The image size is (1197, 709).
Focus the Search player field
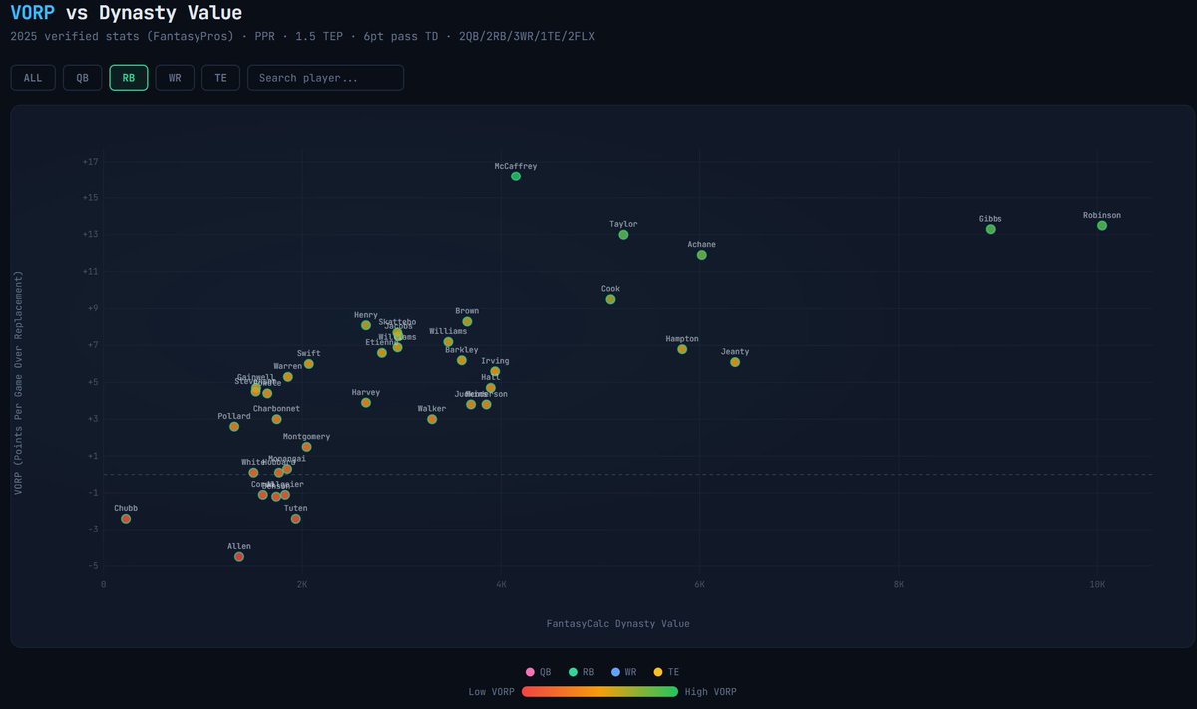[325, 78]
